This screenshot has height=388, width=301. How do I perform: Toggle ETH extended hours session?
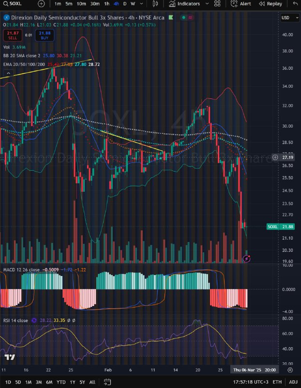tap(277, 382)
